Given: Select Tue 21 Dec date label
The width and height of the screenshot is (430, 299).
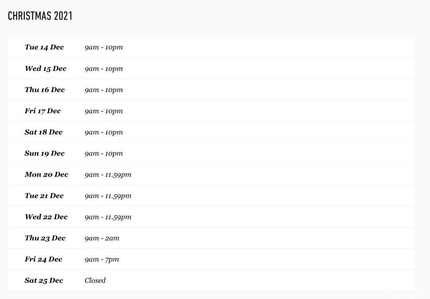Looking at the screenshot, I should point(44,196).
